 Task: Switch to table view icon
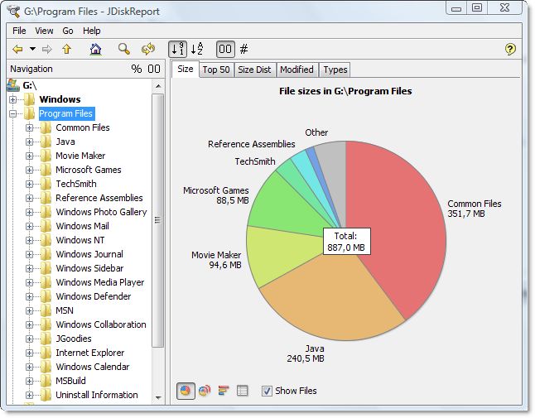click(x=243, y=391)
